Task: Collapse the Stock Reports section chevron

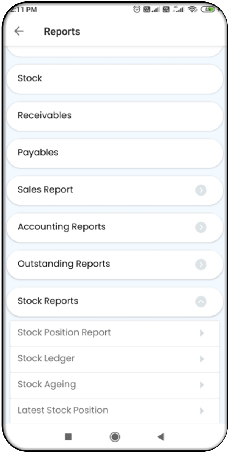Action: click(x=201, y=301)
